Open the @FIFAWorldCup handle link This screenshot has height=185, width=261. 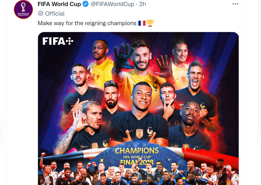pyautogui.click(x=112, y=4)
